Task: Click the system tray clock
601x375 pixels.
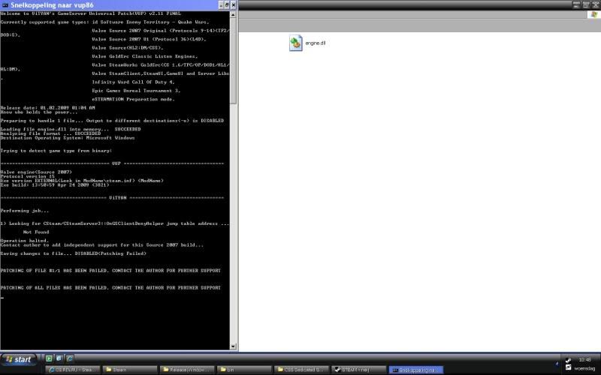Action: (585, 360)
